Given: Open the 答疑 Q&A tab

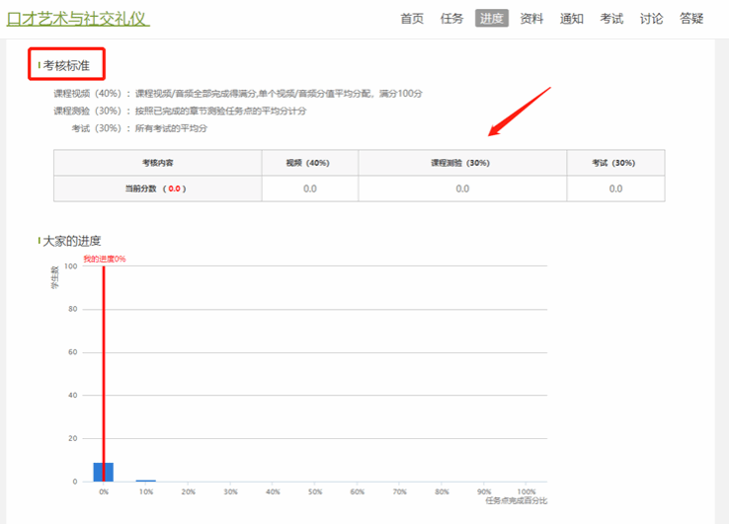Looking at the screenshot, I should pyautogui.click(x=691, y=18).
